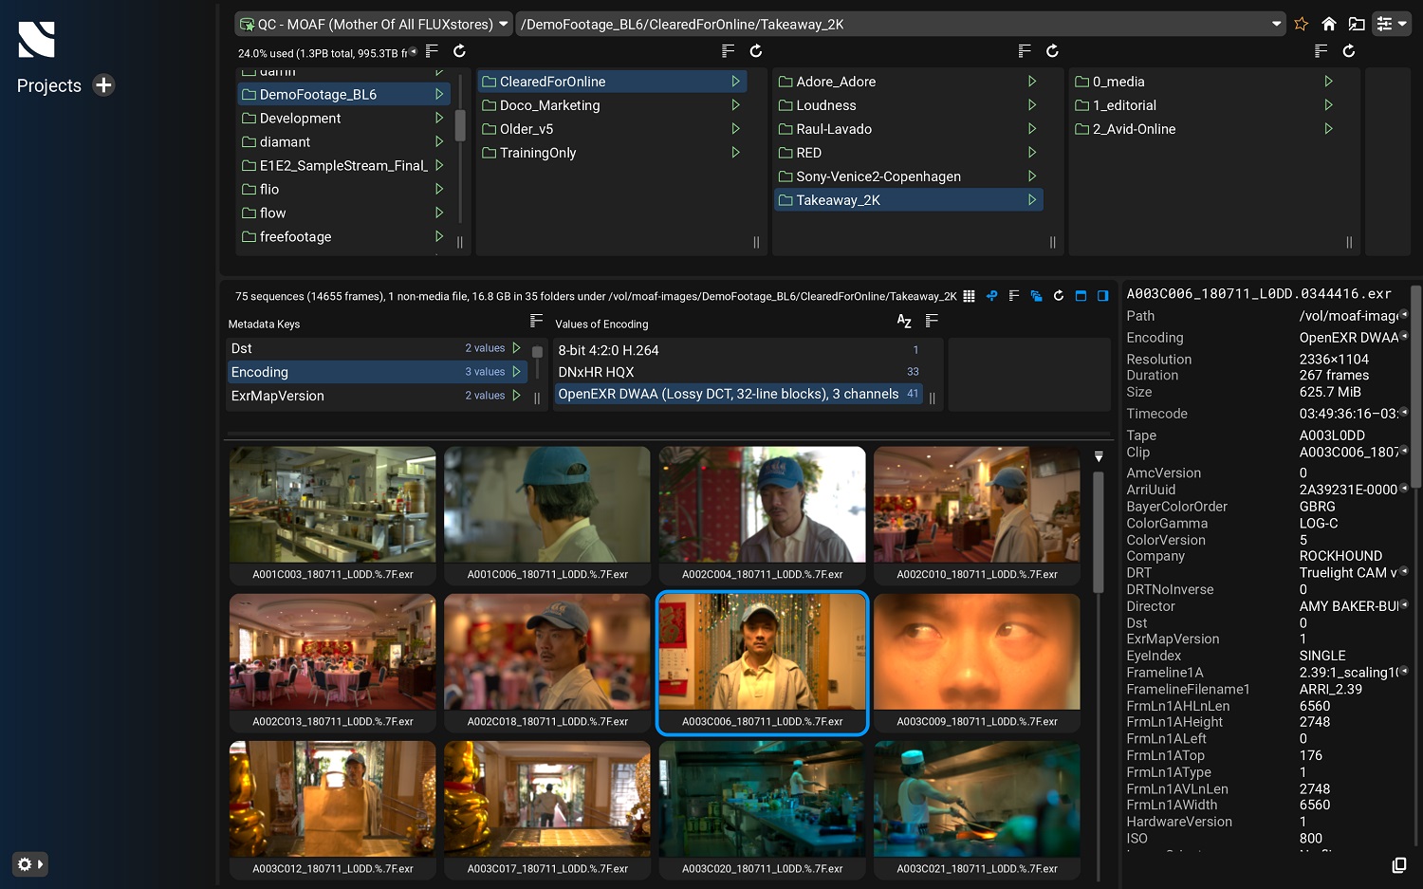Open the QC - MOAF storage selector dropdown
1423x889 pixels.
(375, 24)
